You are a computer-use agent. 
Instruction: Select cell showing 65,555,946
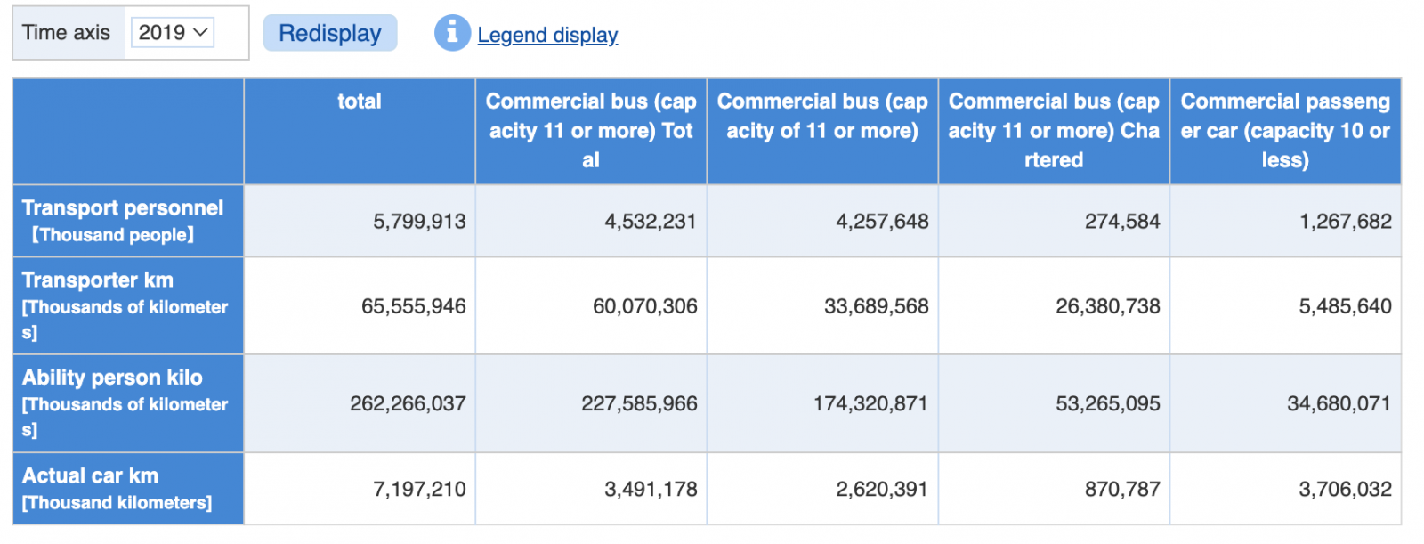coord(413,306)
